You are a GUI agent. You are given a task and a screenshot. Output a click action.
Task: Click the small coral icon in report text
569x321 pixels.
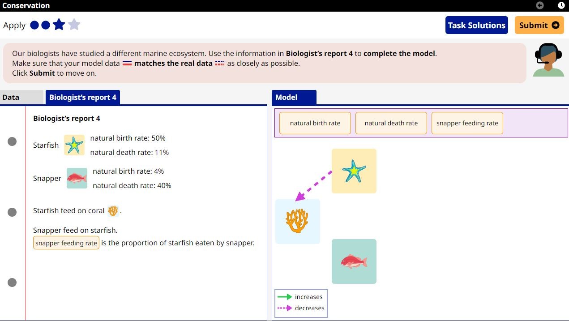tap(113, 210)
